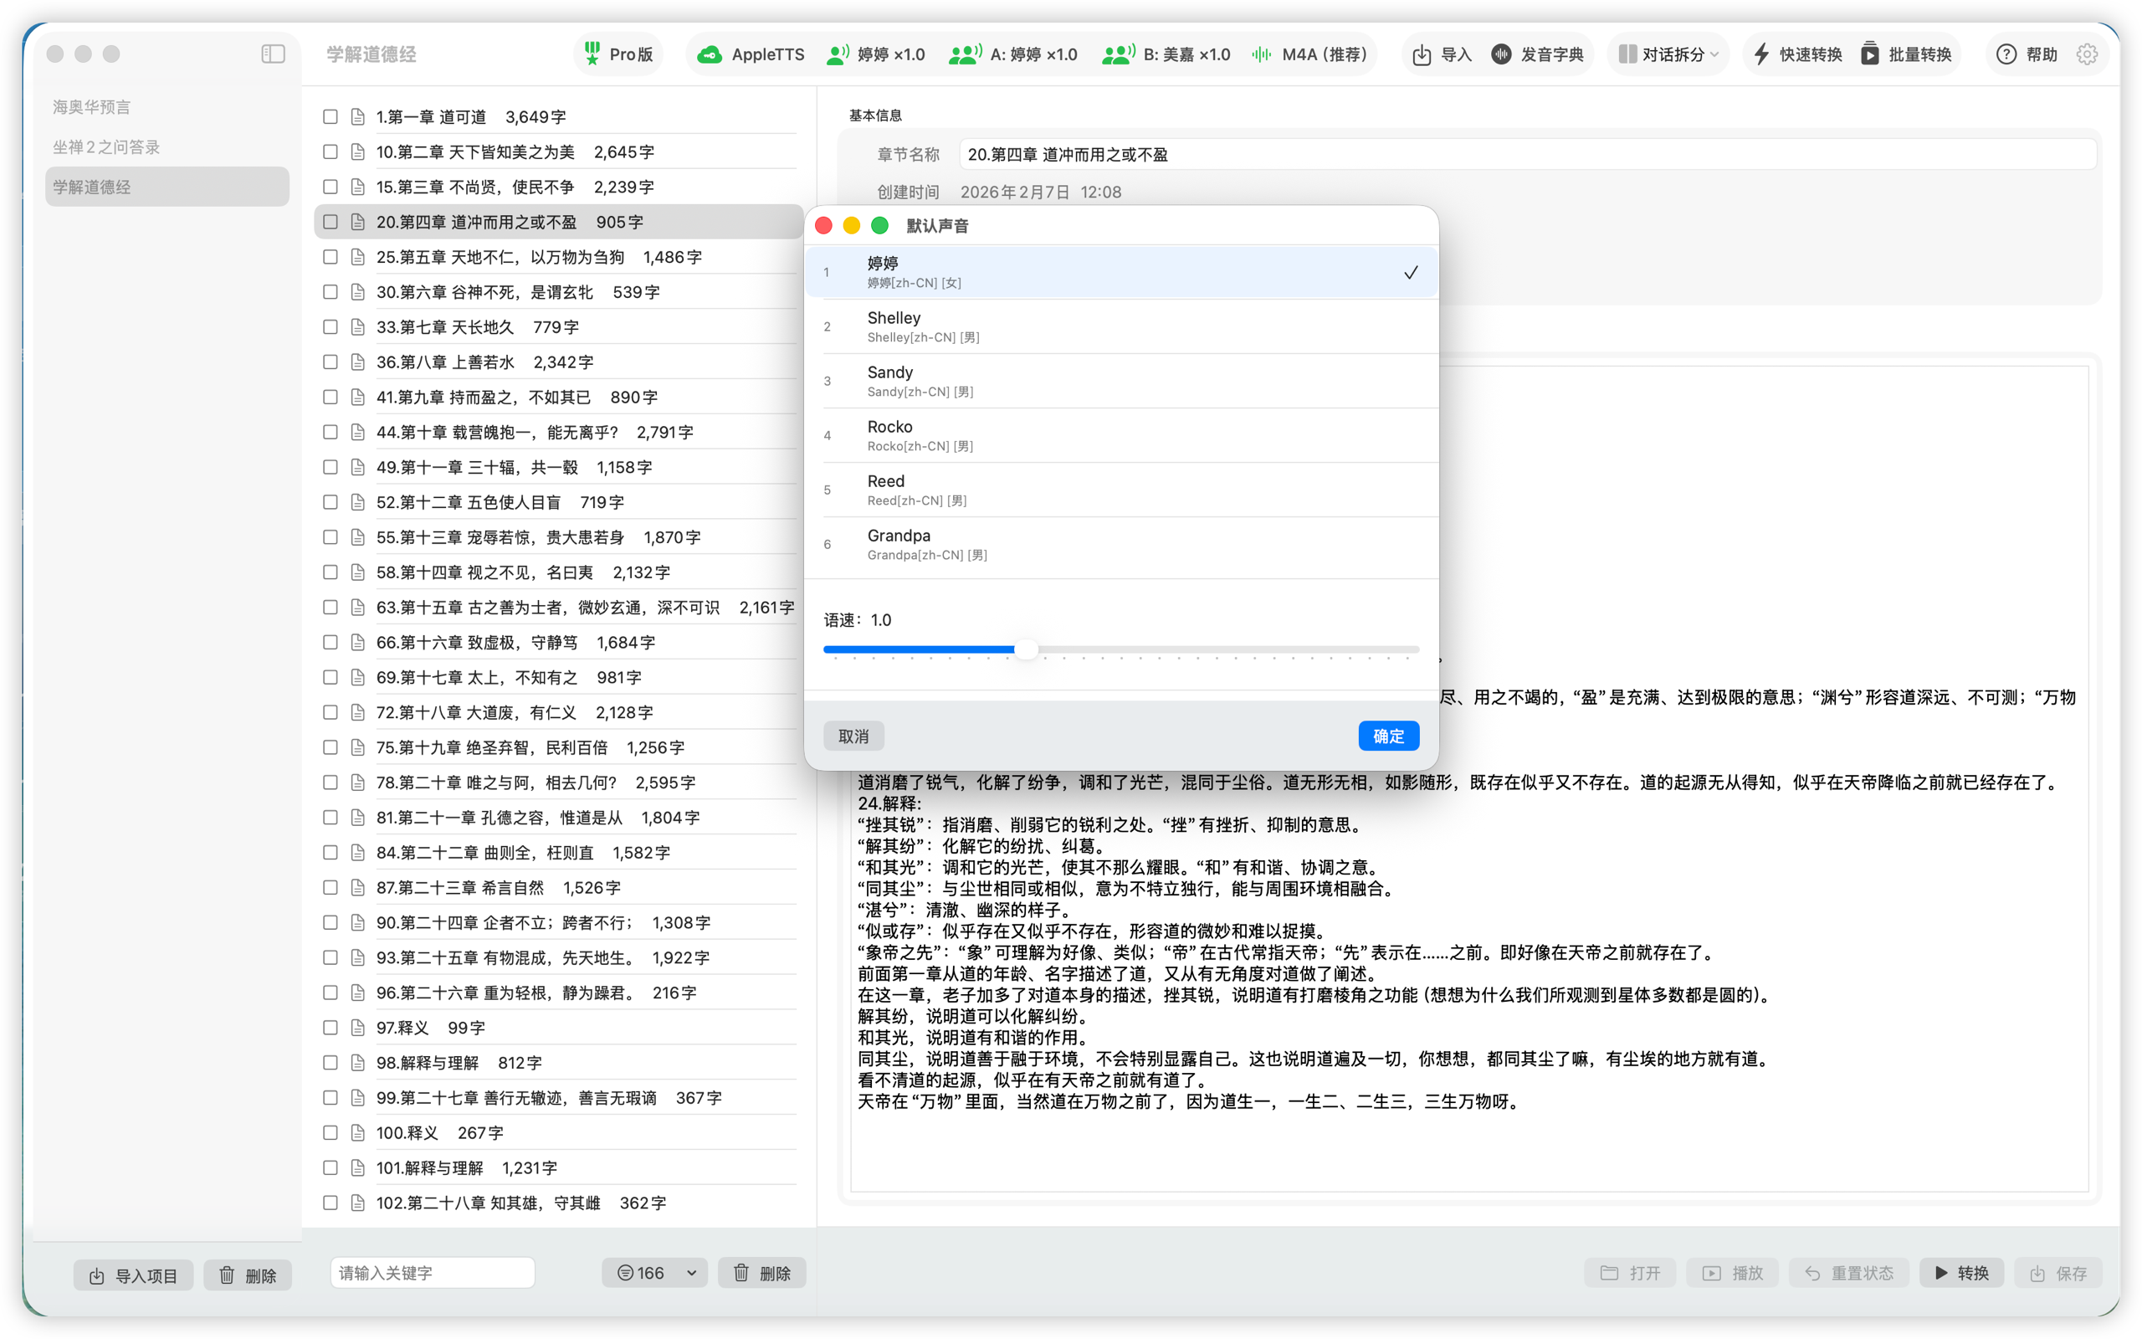This screenshot has width=2142, height=1339.
Task: Open 批量转换 batch convert
Action: (x=1906, y=54)
